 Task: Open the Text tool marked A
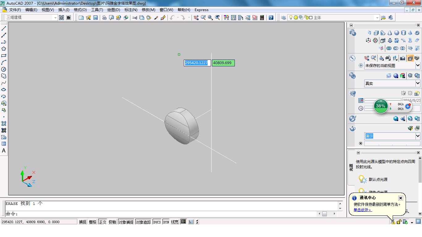[4, 151]
